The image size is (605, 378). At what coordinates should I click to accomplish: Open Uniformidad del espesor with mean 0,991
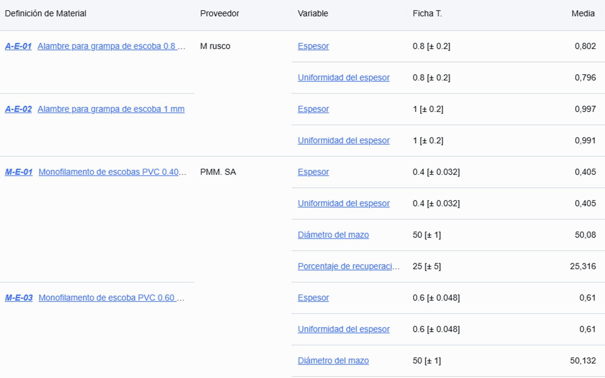[x=343, y=140]
